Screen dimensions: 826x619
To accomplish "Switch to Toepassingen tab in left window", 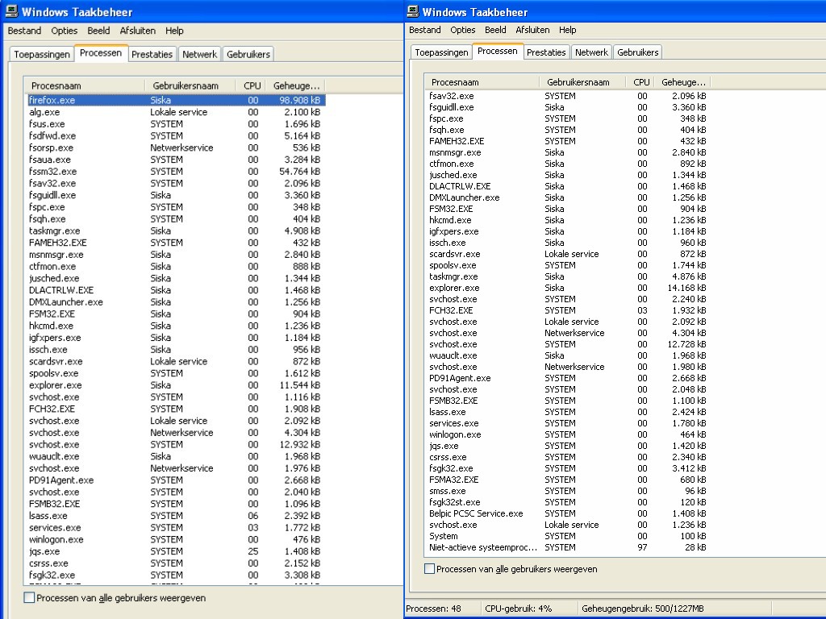I will (x=42, y=54).
